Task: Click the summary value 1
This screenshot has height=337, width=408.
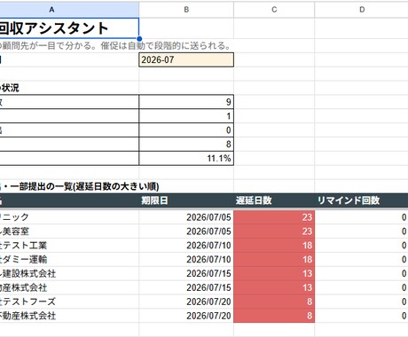Action: tap(186, 116)
